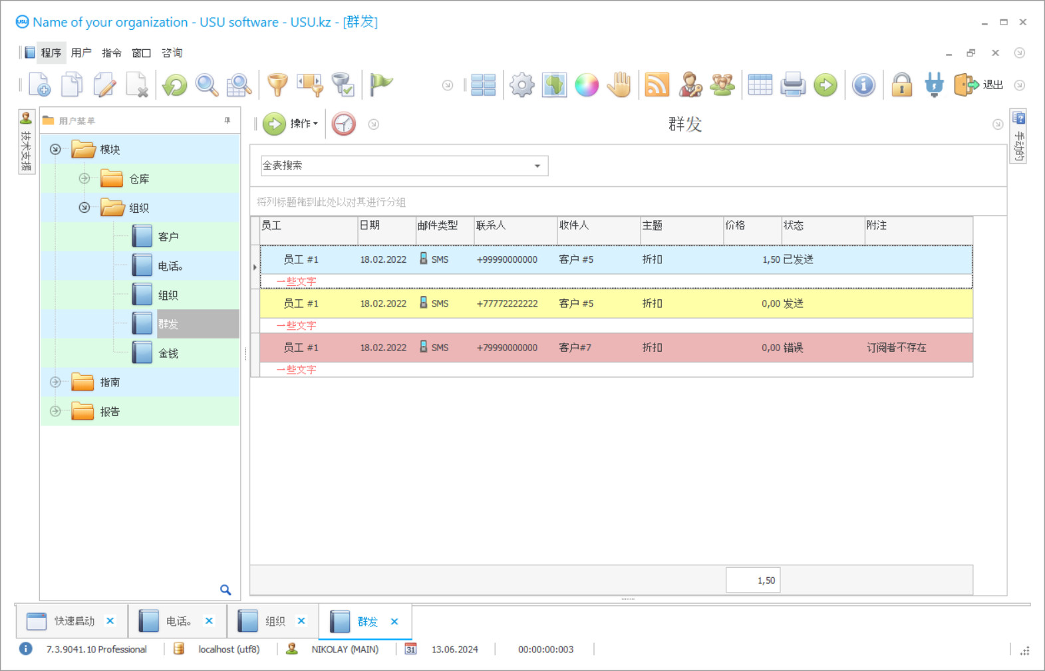Click the funnel filter icon
The width and height of the screenshot is (1045, 671).
point(277,85)
